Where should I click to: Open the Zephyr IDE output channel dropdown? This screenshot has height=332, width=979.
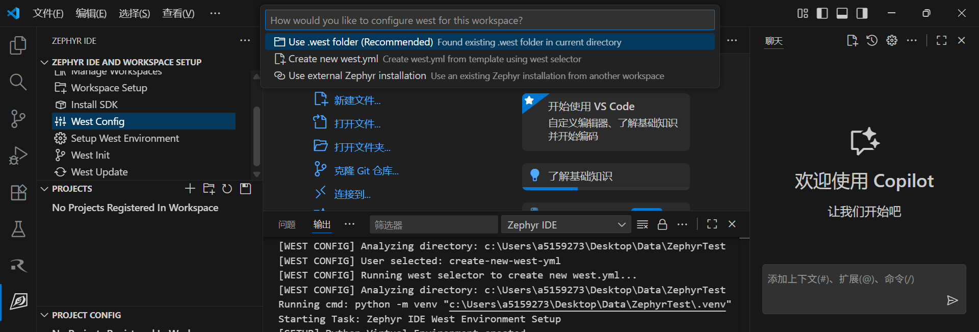tap(566, 225)
